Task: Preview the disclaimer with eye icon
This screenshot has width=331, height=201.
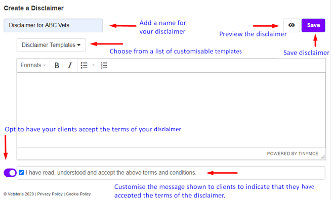Action: pyautogui.click(x=292, y=25)
